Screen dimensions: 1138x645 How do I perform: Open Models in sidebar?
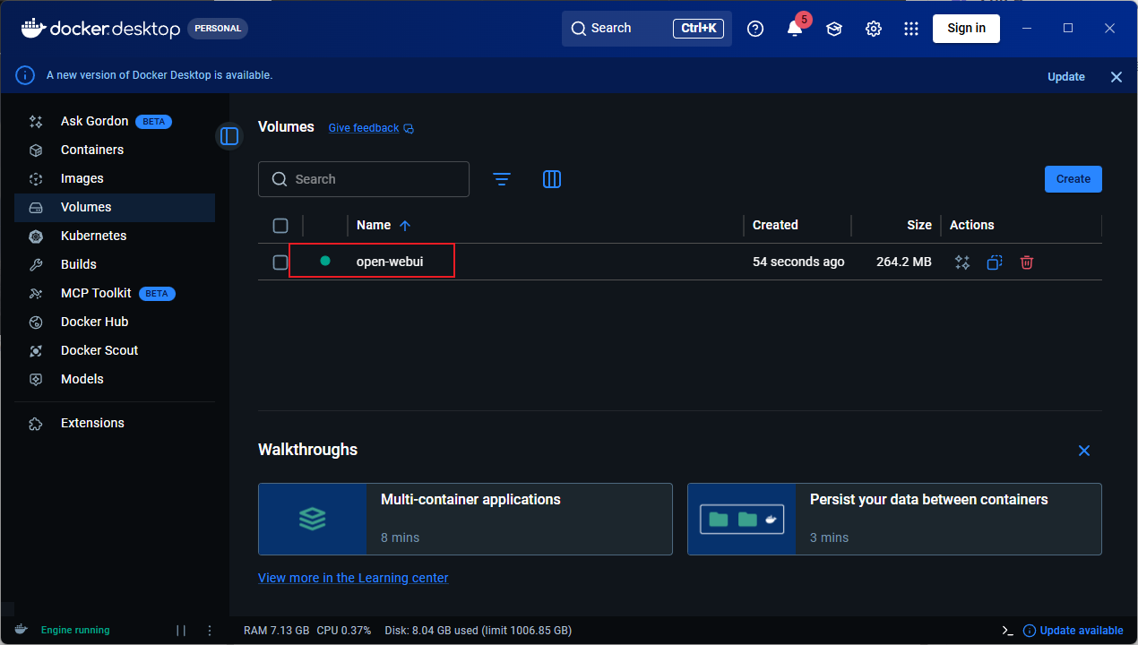115,379
